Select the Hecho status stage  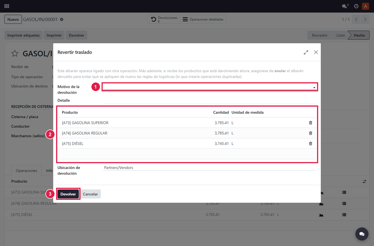point(359,35)
